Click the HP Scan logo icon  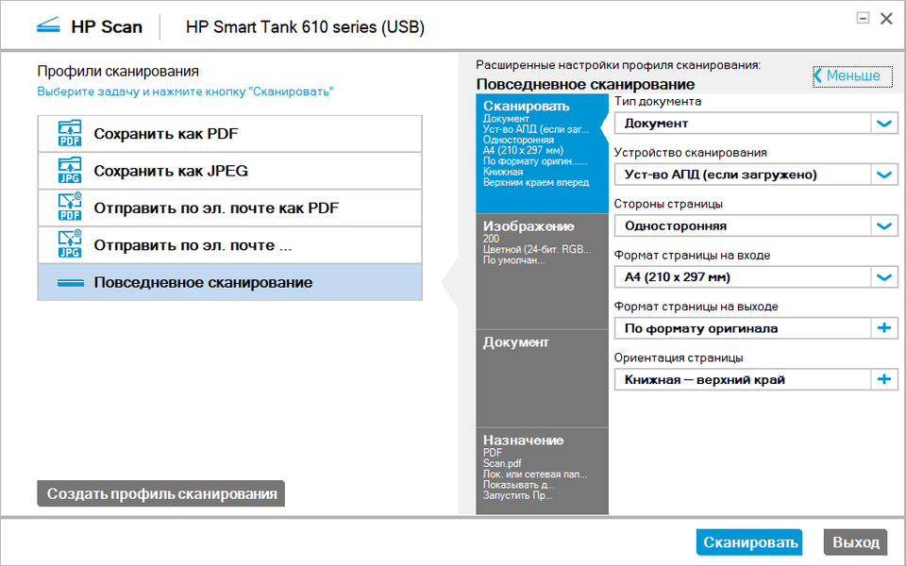coord(48,26)
